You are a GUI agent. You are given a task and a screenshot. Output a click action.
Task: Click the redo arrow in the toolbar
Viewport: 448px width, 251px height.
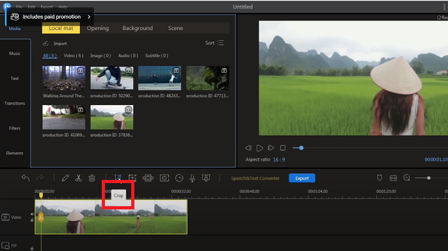pos(40,178)
